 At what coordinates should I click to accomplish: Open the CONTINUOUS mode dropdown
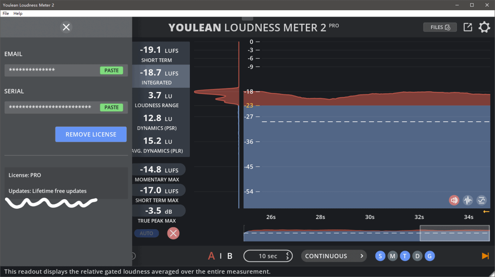(334, 256)
